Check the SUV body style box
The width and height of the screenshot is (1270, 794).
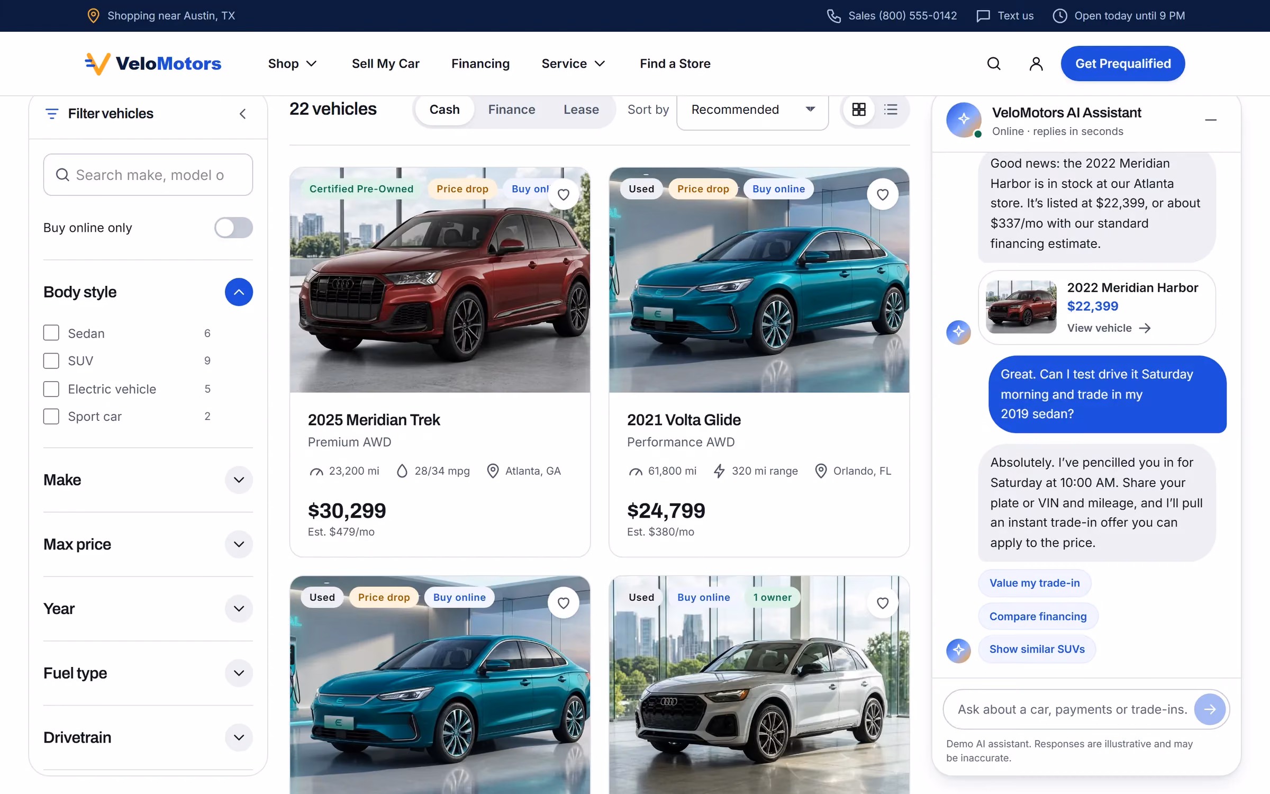point(51,360)
